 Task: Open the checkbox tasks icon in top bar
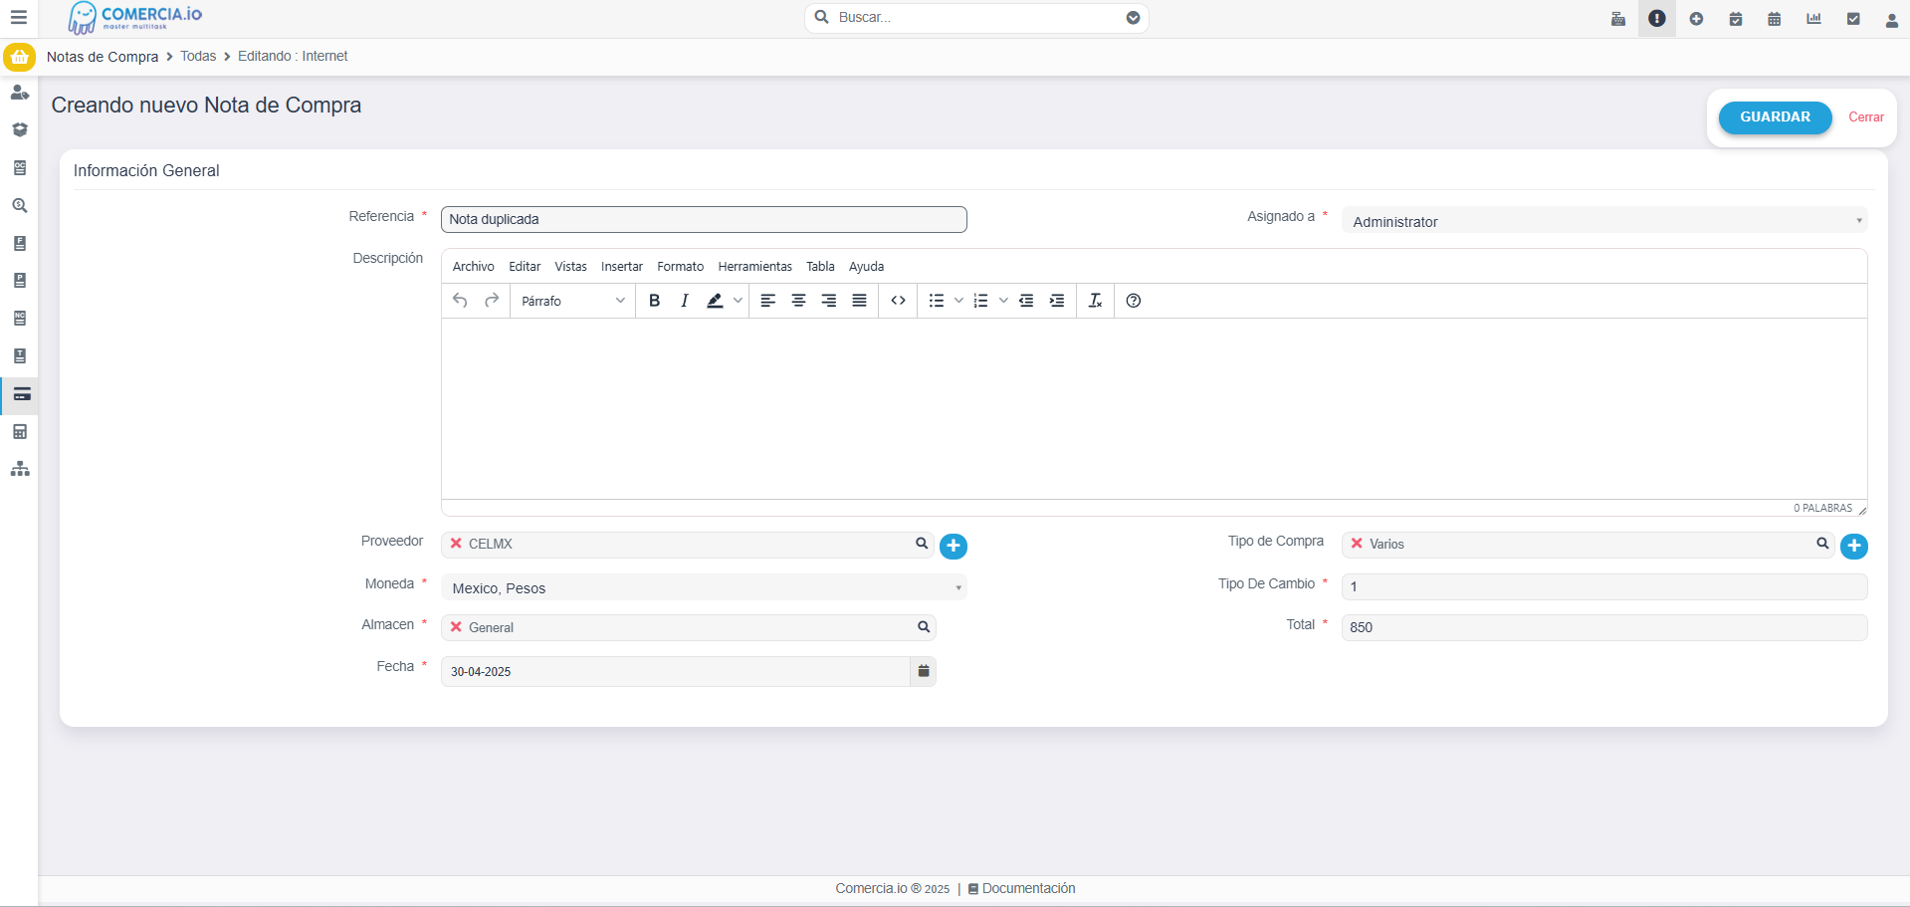point(1853,19)
